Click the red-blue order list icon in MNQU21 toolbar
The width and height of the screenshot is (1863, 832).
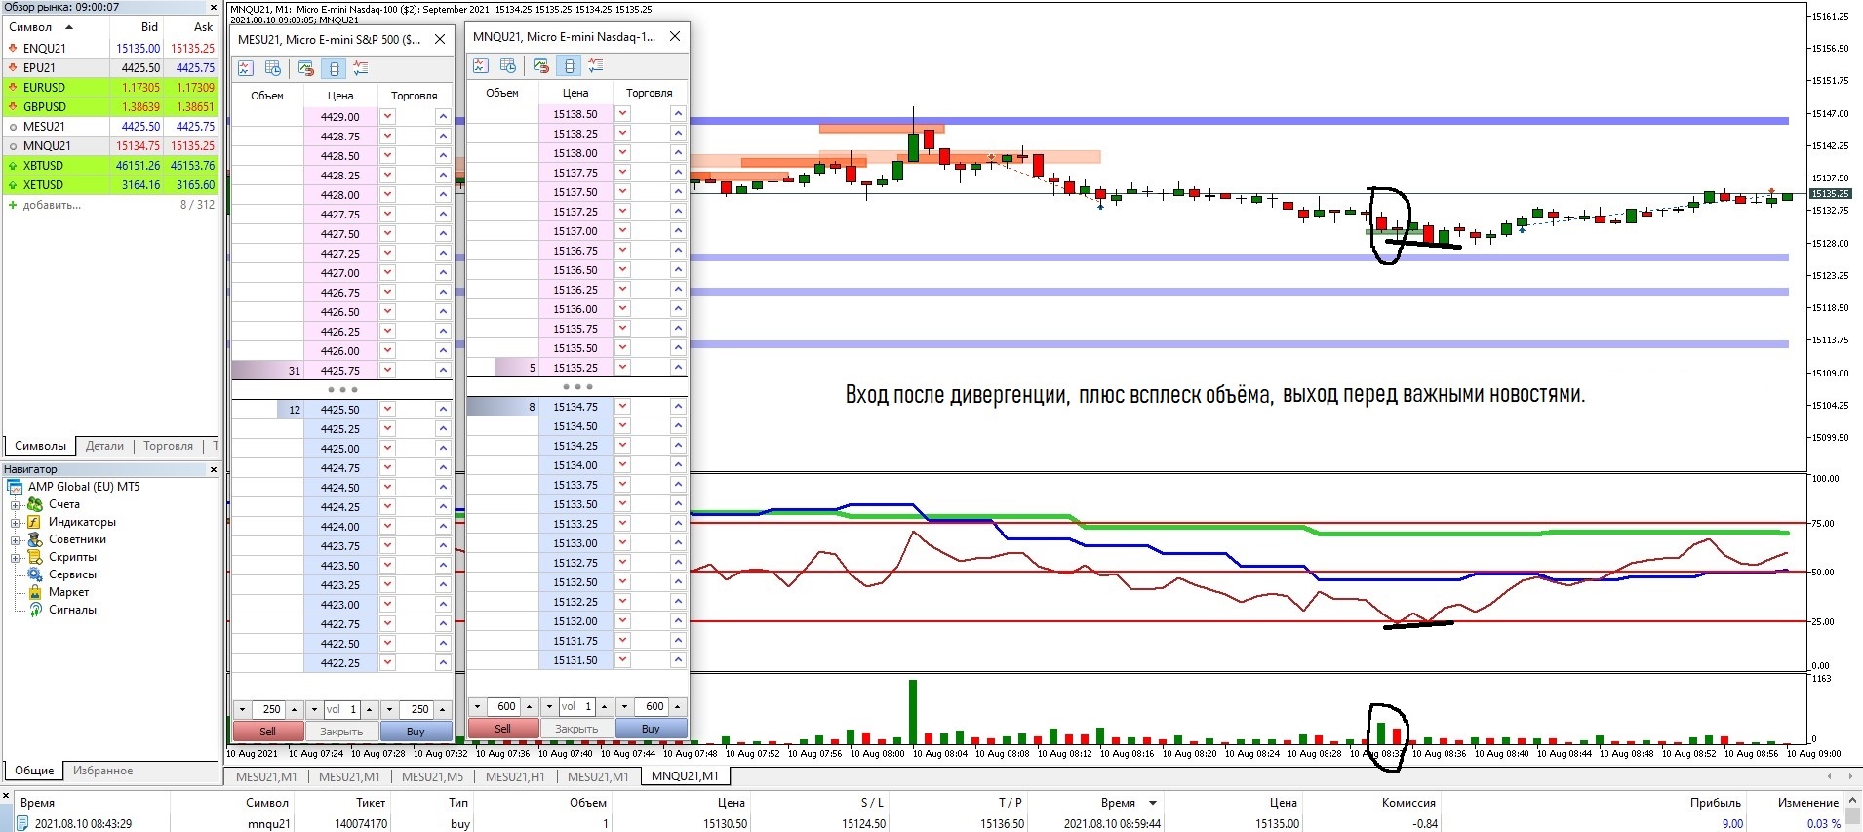coord(596,65)
